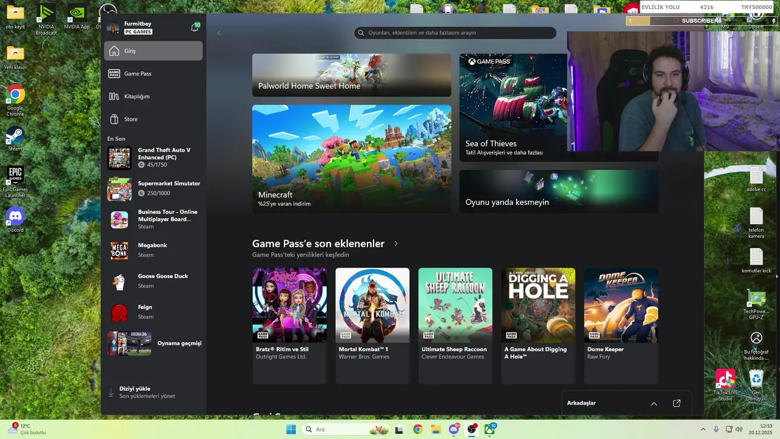
Task: Open Geri Dönüşüm recycle bin
Action: tap(756, 385)
